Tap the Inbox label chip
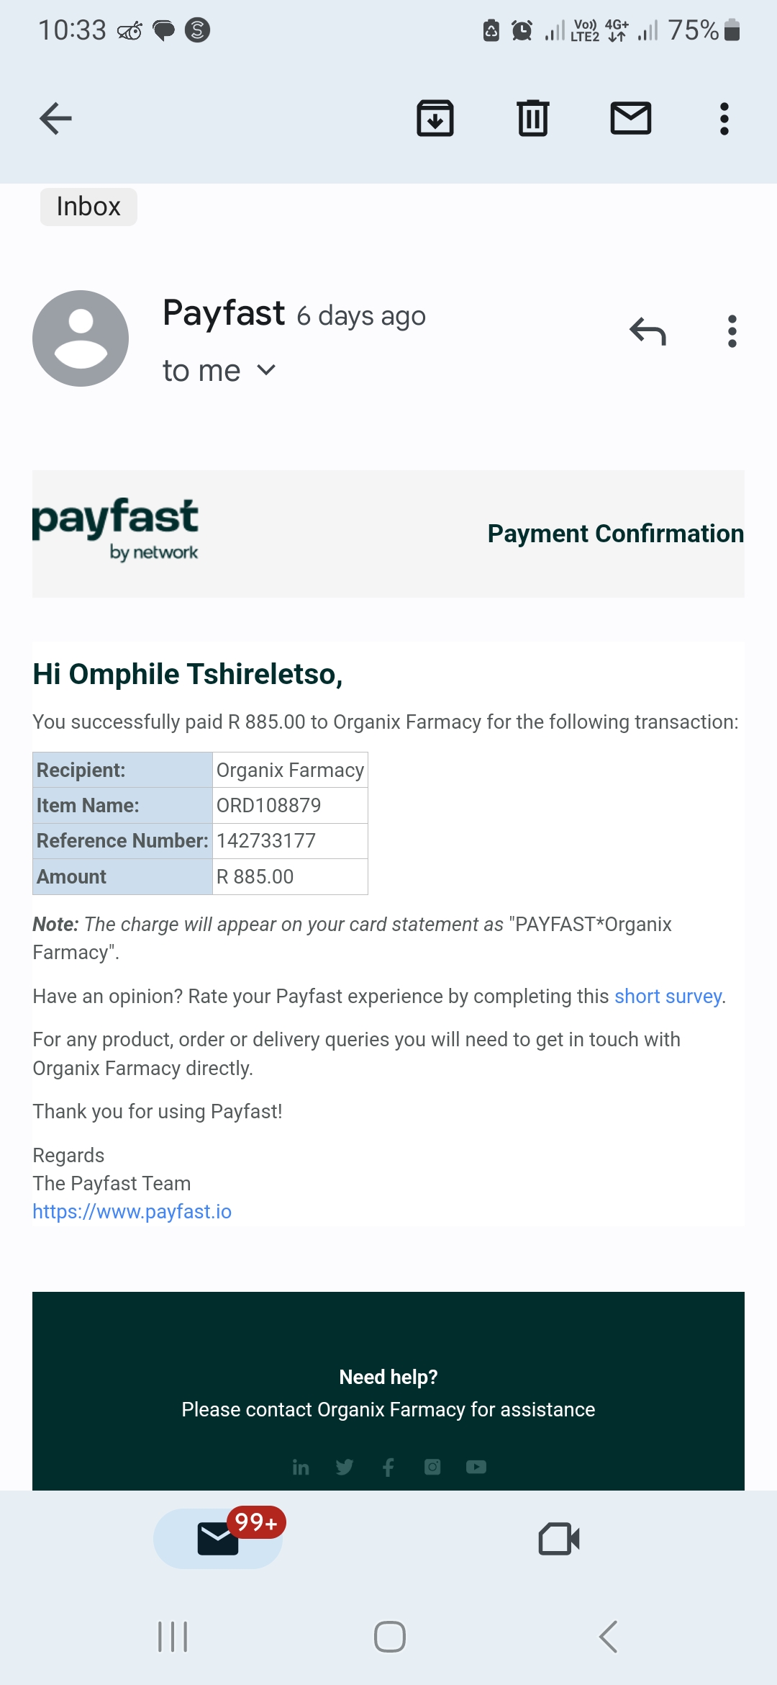Image resolution: width=777 pixels, height=1685 pixels. 88,207
